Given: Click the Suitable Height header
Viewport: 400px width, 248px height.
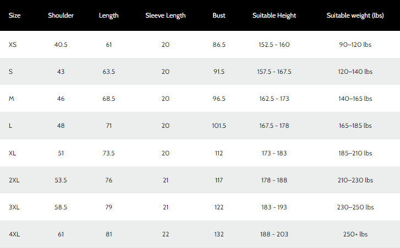Looking at the screenshot, I should [274, 15].
